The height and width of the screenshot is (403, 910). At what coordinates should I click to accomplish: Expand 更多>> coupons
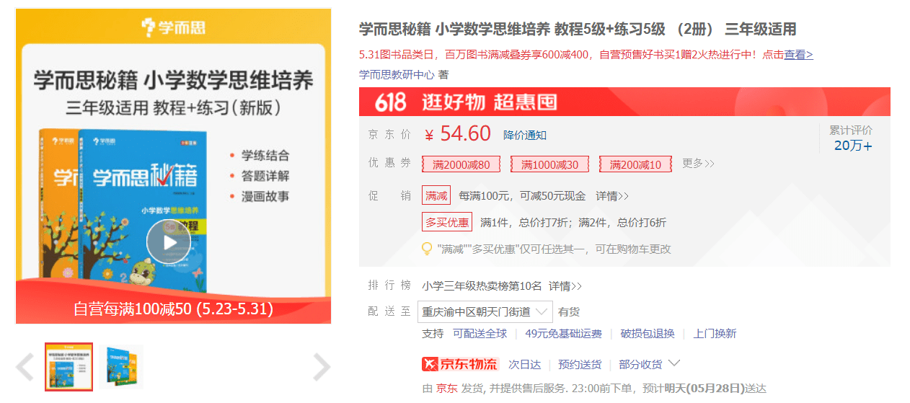click(x=698, y=164)
